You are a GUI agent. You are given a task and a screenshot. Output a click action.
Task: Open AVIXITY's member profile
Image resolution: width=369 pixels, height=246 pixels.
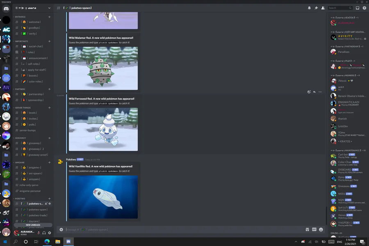348,37
